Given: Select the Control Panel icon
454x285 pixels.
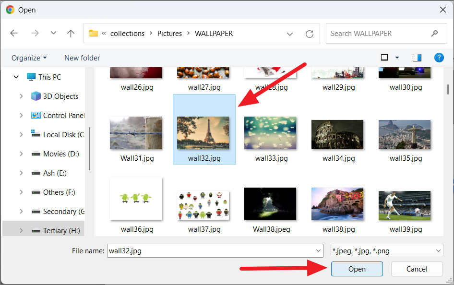Looking at the screenshot, I should 36,115.
